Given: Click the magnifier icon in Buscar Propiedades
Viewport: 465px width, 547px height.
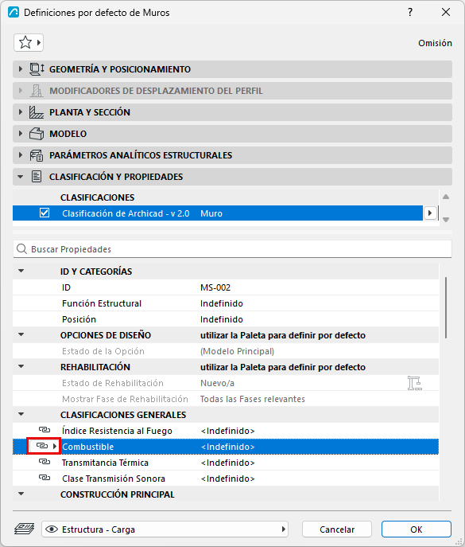Looking at the screenshot, I should coord(22,249).
